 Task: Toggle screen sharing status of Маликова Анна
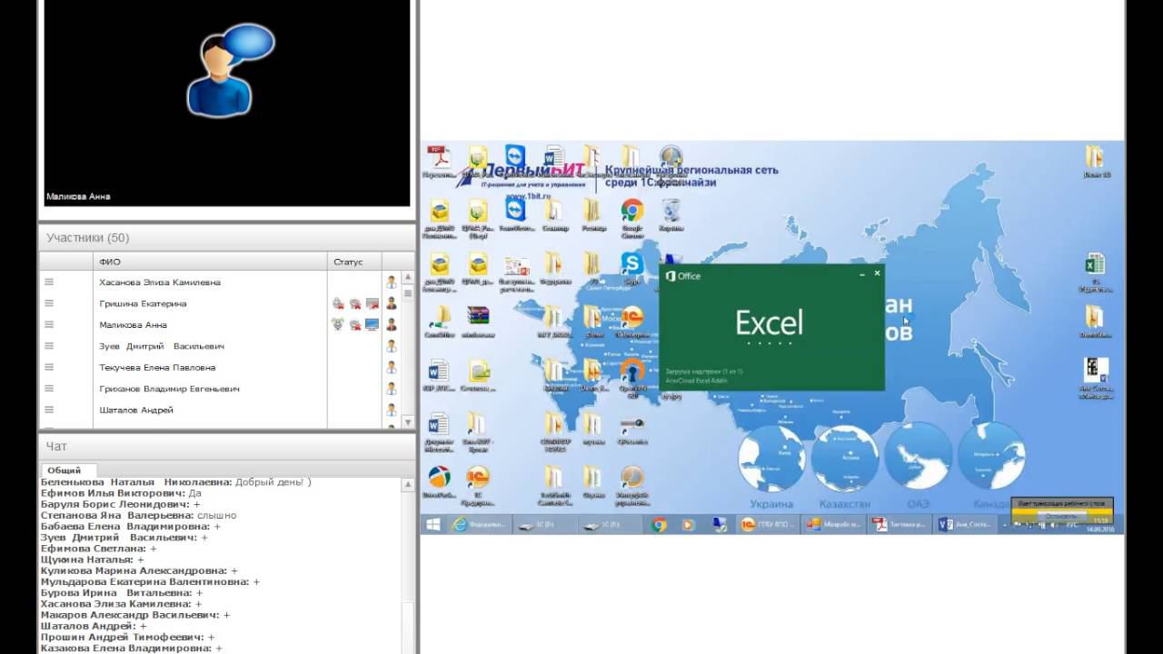tap(372, 324)
